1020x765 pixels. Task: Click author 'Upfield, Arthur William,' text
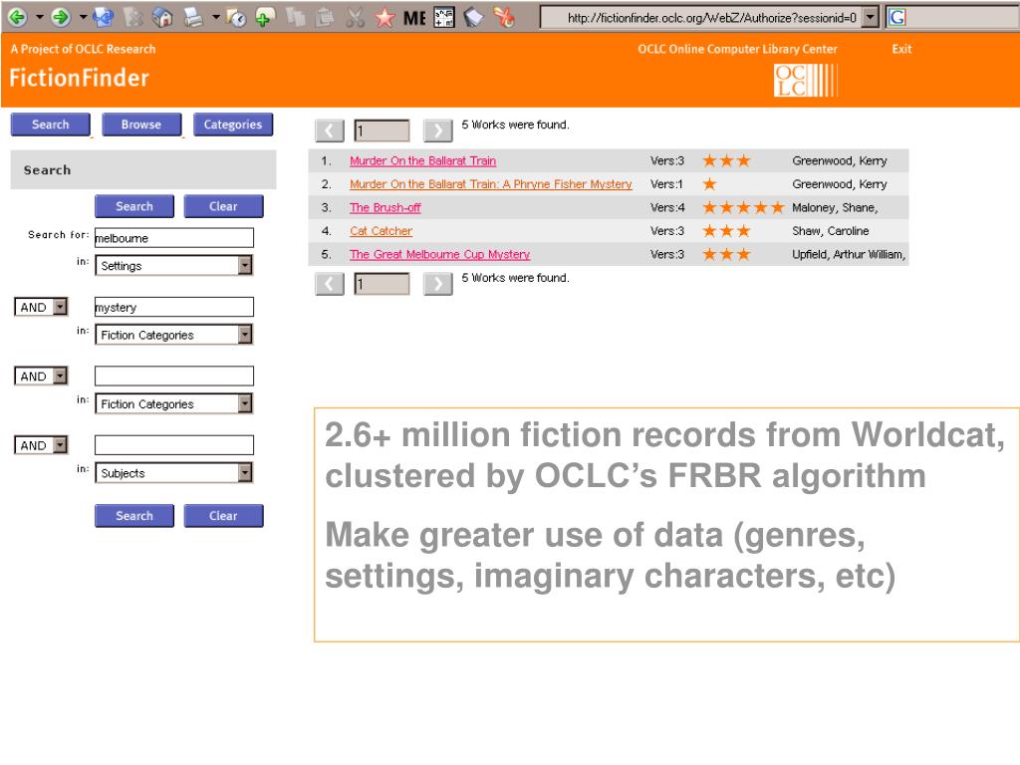849,254
